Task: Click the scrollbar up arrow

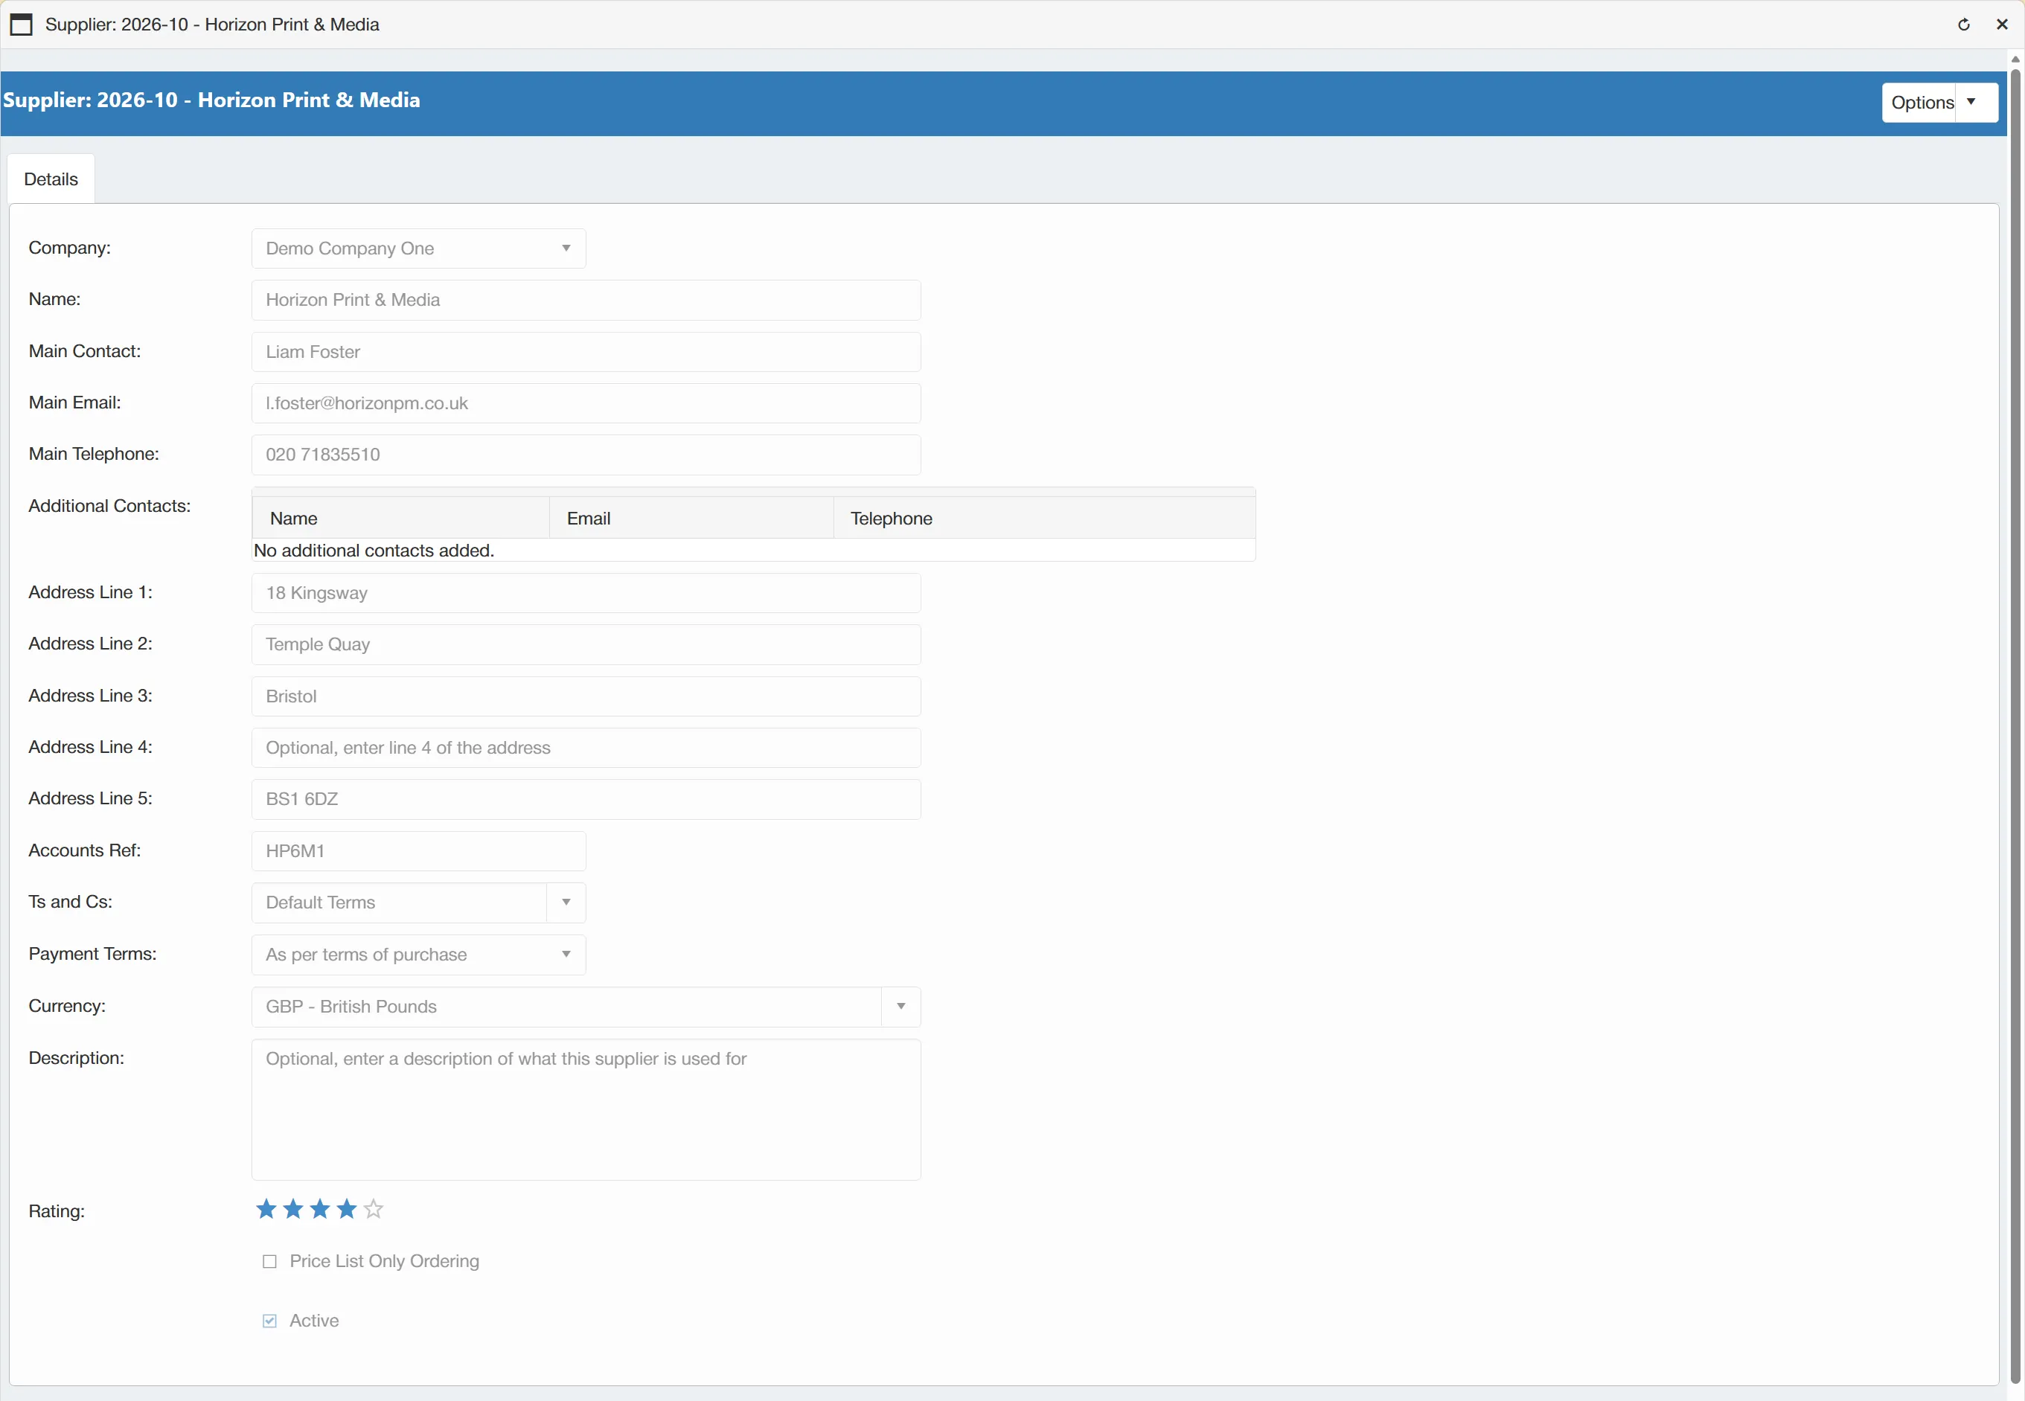Action: click(x=2015, y=59)
